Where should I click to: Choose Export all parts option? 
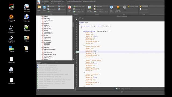78,9
